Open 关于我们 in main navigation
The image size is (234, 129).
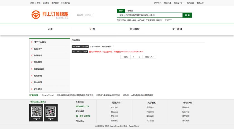click(x=177, y=29)
